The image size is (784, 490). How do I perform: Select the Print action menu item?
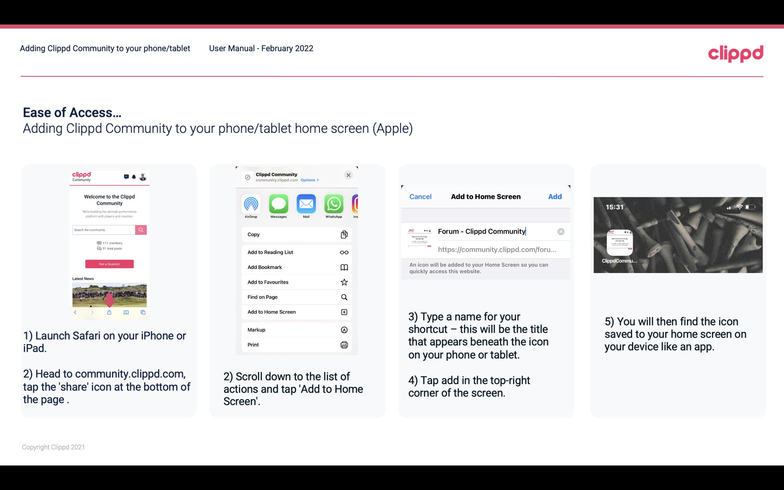point(296,345)
